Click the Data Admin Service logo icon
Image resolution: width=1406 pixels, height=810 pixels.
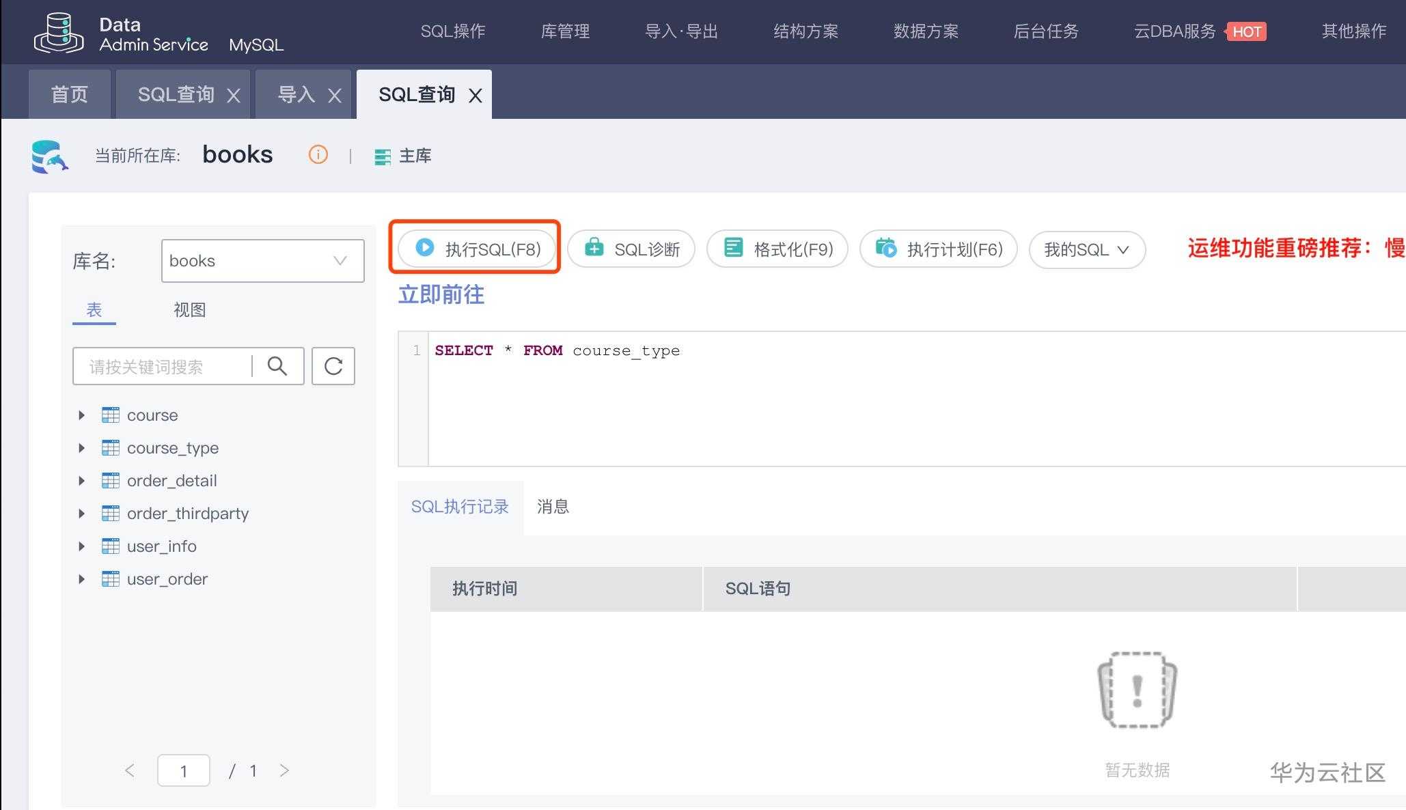pos(59,32)
